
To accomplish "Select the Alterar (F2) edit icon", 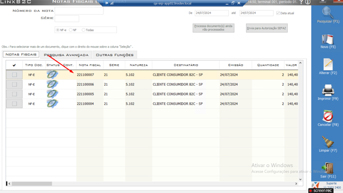I will [328, 65].
